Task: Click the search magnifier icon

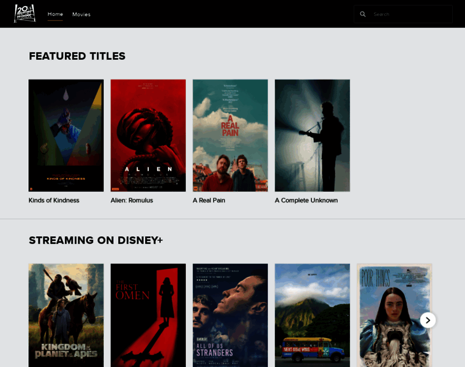Action: click(x=362, y=14)
